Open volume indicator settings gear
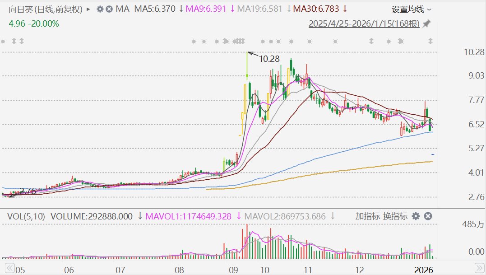The height and width of the screenshot is (275, 486). 416,216
